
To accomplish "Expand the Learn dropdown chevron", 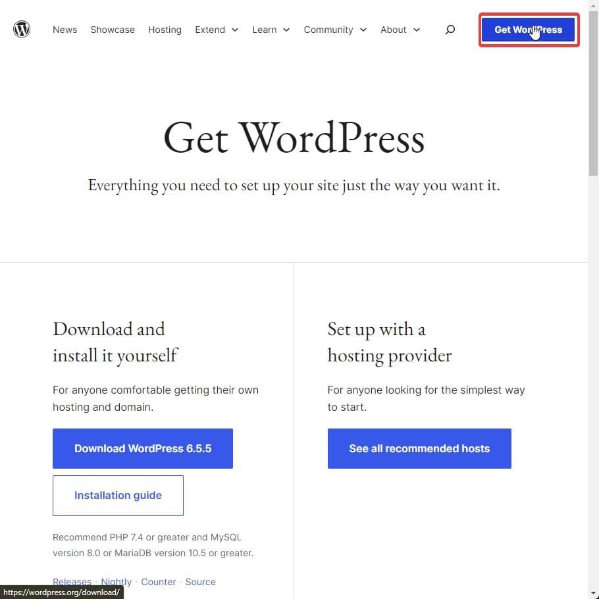I will [286, 30].
